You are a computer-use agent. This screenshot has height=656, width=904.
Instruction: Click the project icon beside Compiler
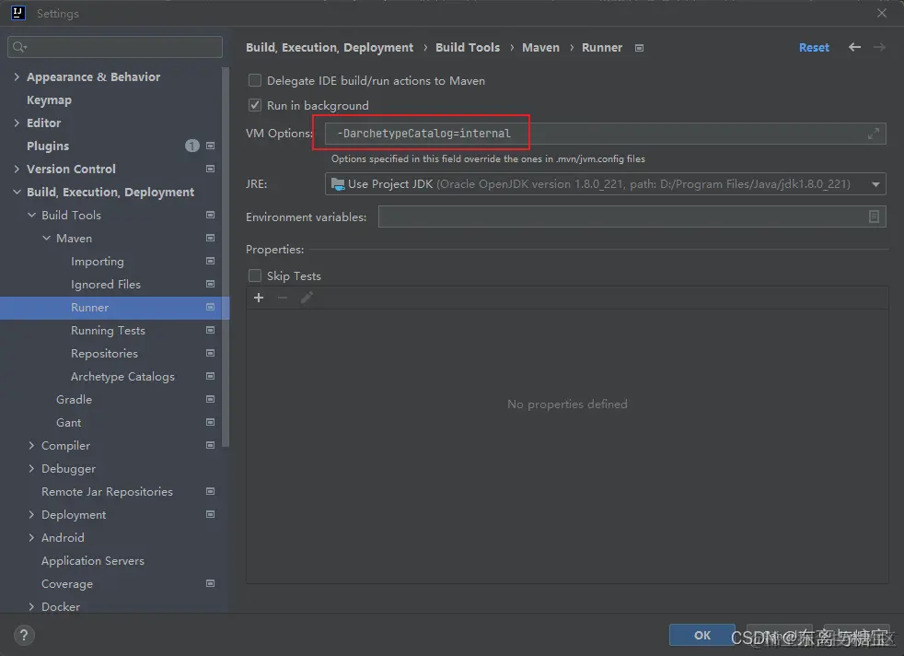click(x=211, y=446)
